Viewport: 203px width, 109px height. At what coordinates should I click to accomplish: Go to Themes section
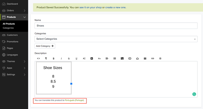coord(11,61)
